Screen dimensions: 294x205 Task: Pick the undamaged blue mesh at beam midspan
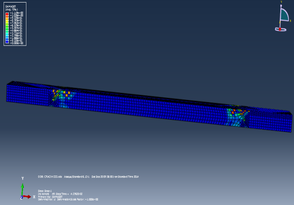[x=150, y=108]
